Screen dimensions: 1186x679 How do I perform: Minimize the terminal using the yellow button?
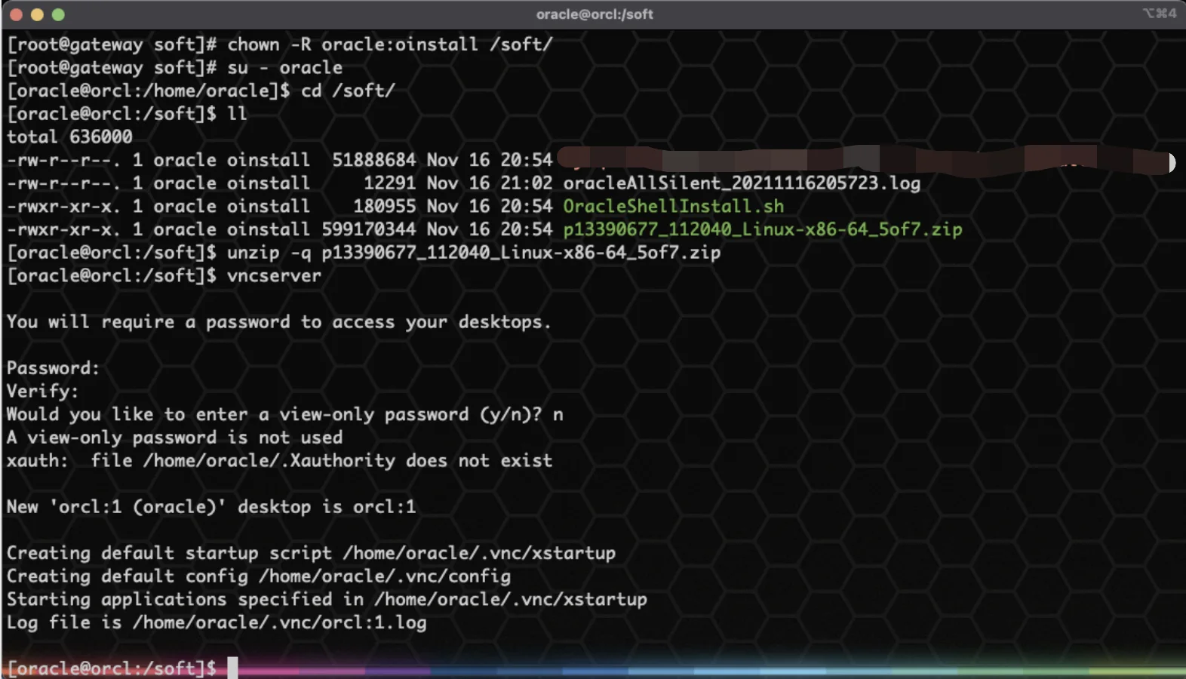pos(37,14)
